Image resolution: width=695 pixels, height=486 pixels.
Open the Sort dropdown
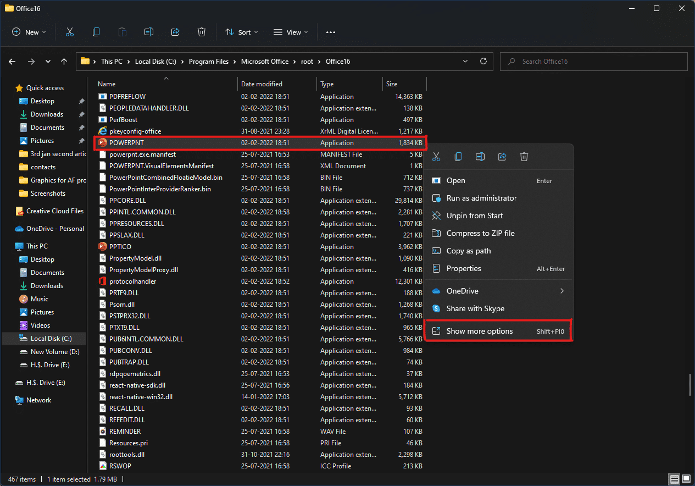tap(242, 32)
